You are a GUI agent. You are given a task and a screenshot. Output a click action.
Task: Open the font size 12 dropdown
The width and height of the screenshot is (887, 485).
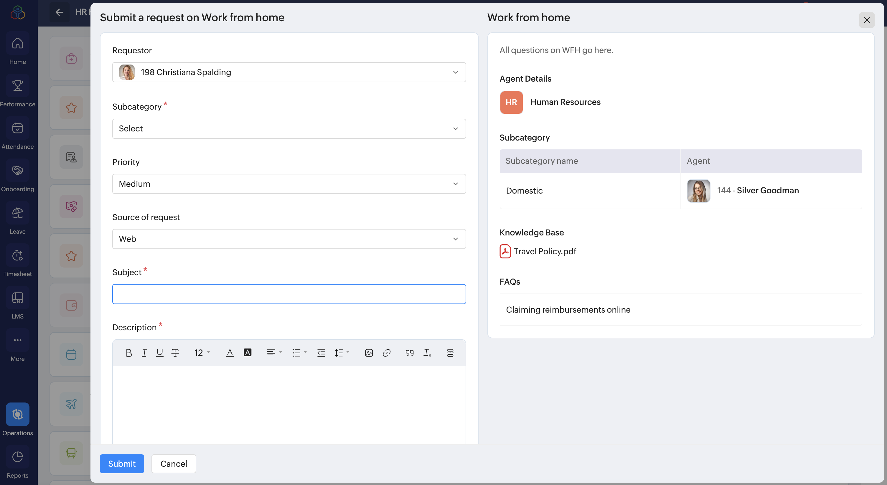(x=202, y=352)
